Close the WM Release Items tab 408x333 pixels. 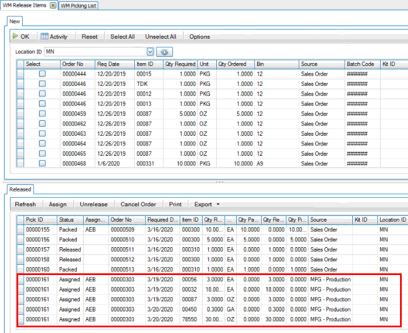click(x=53, y=6)
